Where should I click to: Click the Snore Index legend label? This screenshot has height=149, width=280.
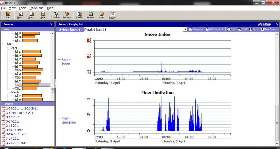[x=66, y=62]
